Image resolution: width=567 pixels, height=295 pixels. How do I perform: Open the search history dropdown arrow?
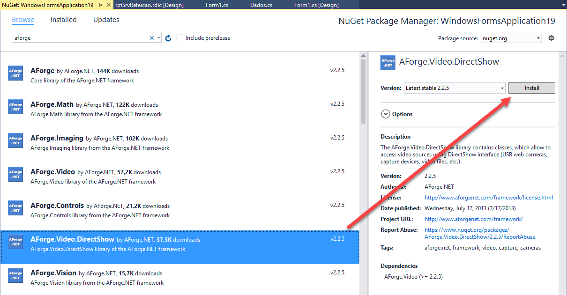point(159,38)
